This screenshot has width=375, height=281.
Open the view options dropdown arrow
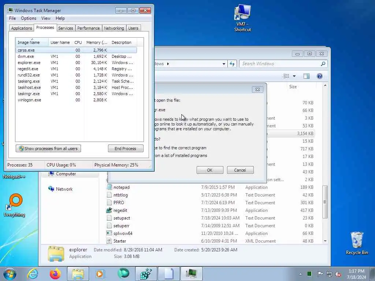click(x=294, y=76)
